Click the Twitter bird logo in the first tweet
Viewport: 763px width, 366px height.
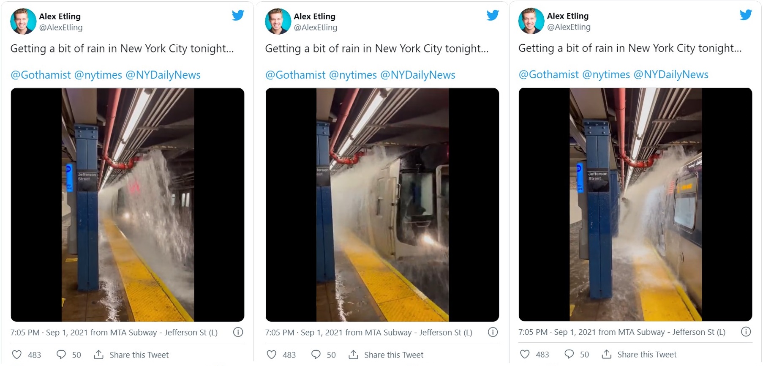coord(238,16)
